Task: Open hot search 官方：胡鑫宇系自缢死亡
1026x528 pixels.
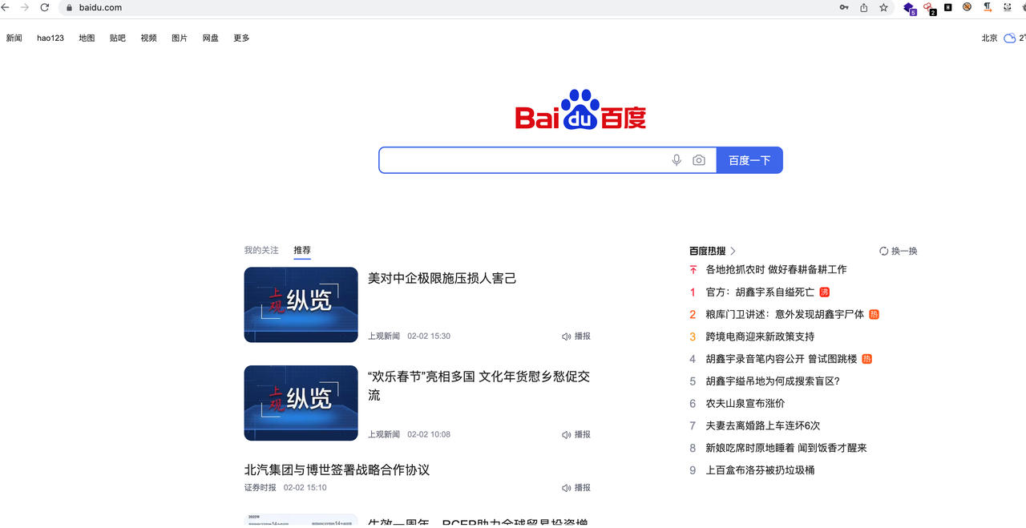Action: pos(760,292)
